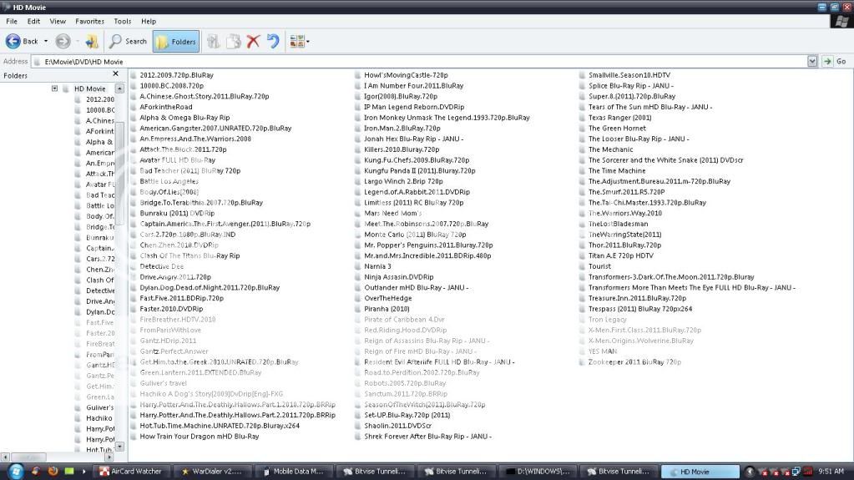Click folder icon beside Iron.Man.2.BluRay.720p
This screenshot has height=480, width=854.
tap(358, 129)
